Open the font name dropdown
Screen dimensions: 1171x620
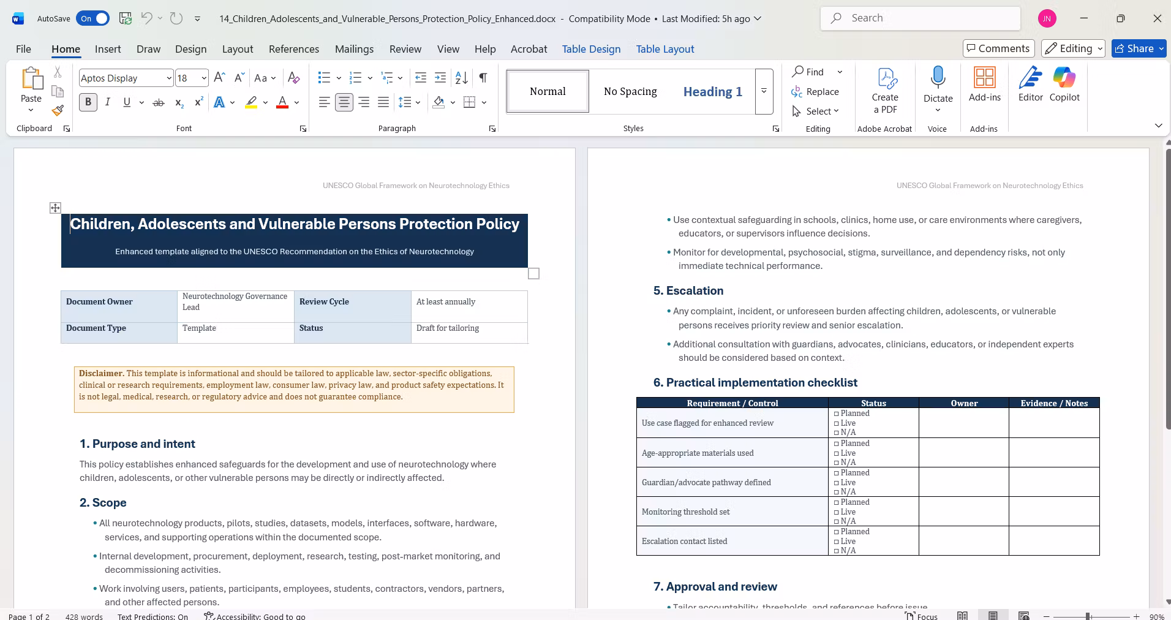coord(168,78)
